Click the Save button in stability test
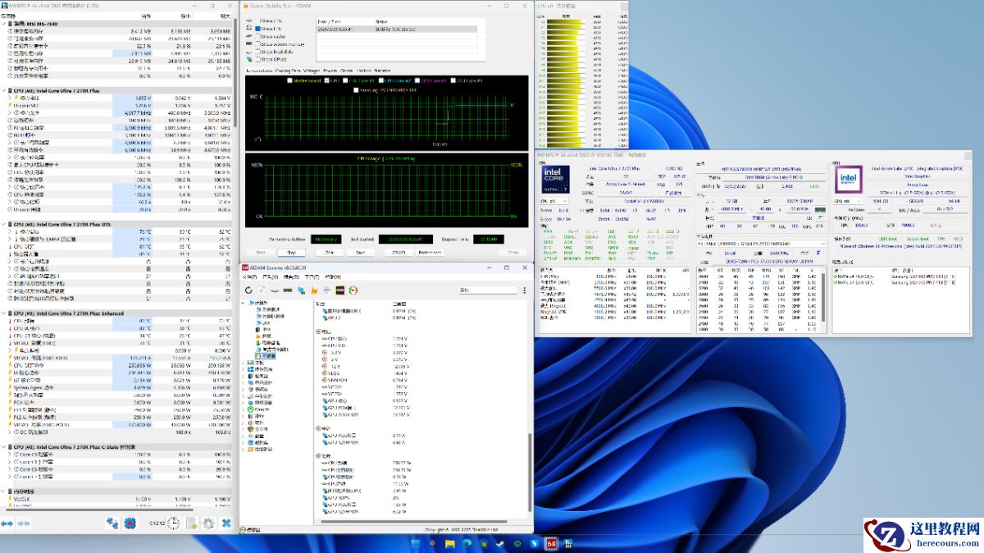Screen dimensions: 984x553 pyautogui.click(x=361, y=253)
